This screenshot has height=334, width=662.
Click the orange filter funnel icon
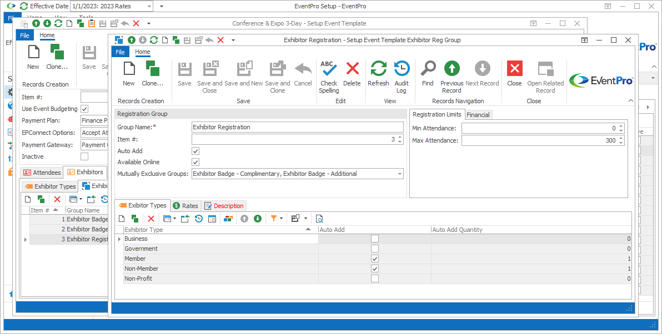(x=274, y=219)
